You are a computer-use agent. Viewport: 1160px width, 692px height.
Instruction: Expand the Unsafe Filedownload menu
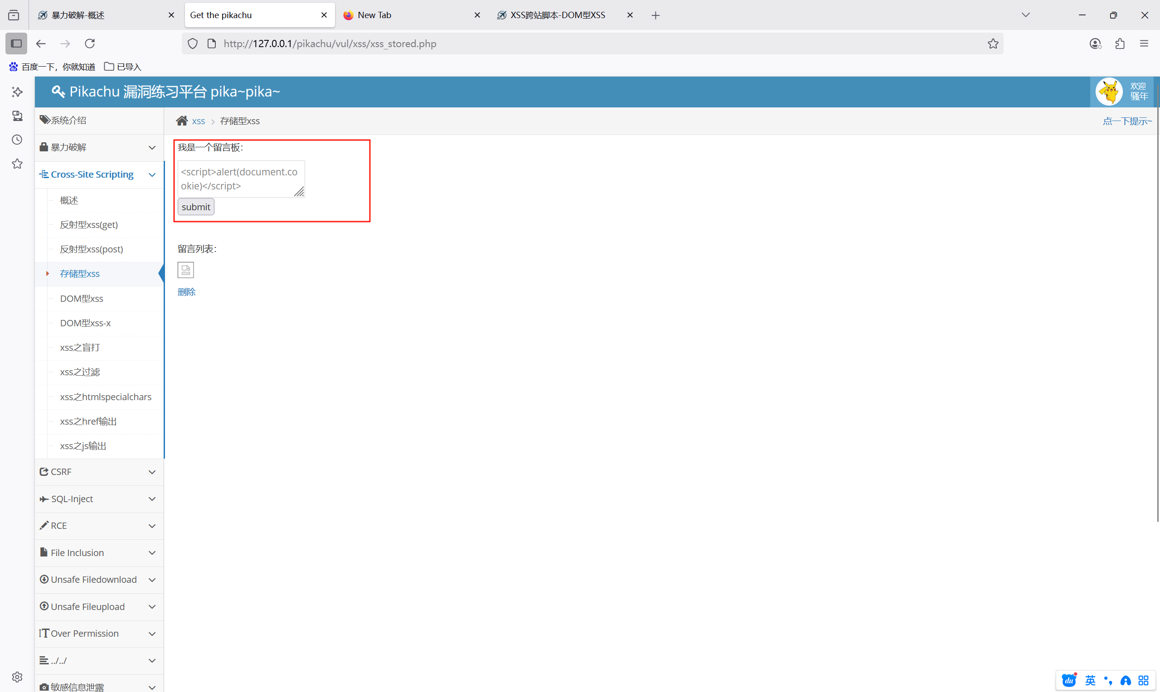99,580
